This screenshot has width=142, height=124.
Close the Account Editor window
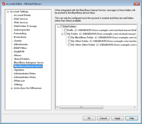coord(137,4)
